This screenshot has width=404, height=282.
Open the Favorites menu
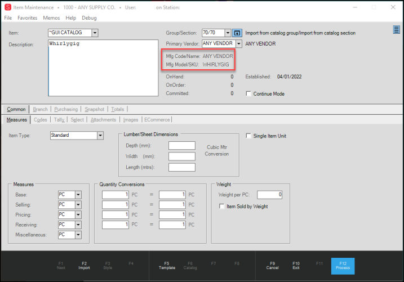point(27,18)
